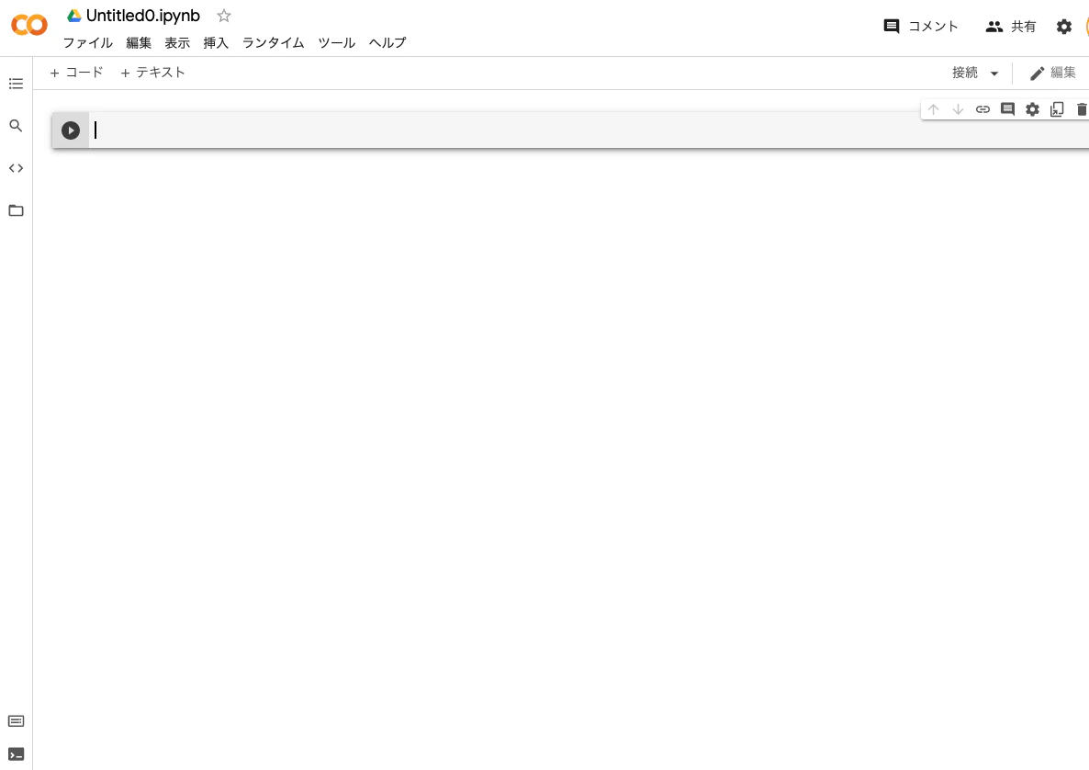Expand the 接続 dropdown arrow
The width and height of the screenshot is (1089, 770).
tap(994, 73)
